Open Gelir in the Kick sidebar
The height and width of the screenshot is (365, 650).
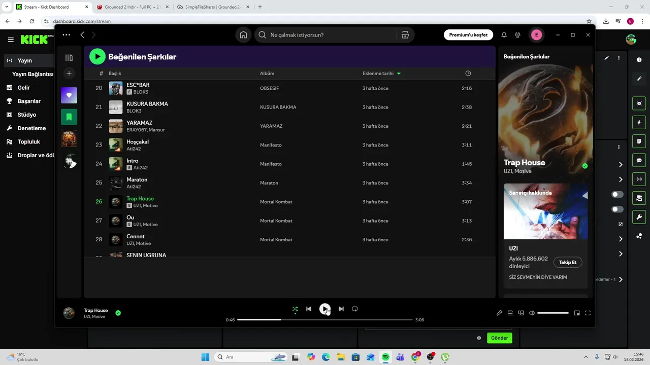[x=24, y=88]
